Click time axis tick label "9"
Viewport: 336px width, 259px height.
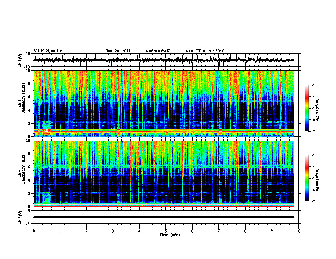tap(272, 231)
